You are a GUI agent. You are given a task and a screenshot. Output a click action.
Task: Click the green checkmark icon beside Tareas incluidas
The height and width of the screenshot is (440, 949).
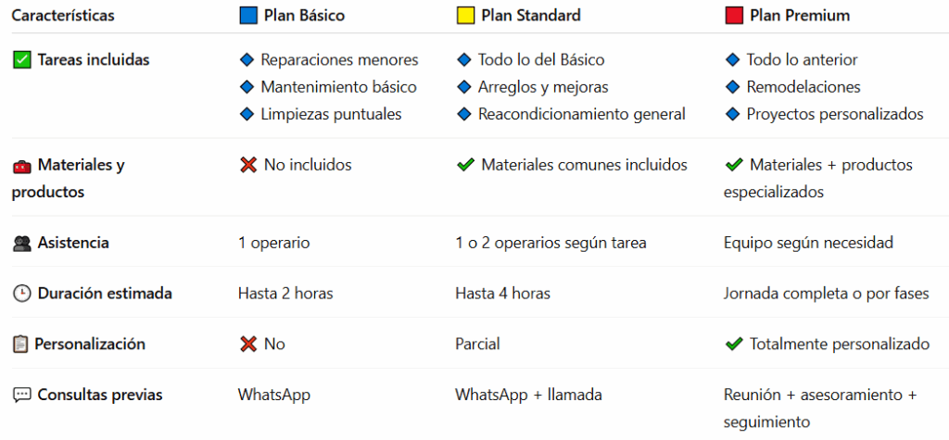point(22,60)
